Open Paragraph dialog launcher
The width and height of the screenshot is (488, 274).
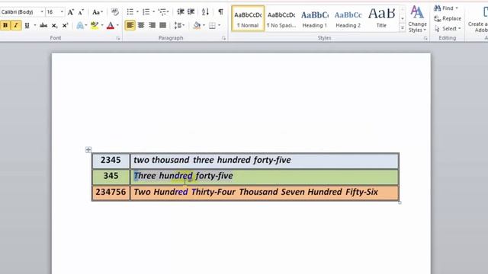[223, 38]
